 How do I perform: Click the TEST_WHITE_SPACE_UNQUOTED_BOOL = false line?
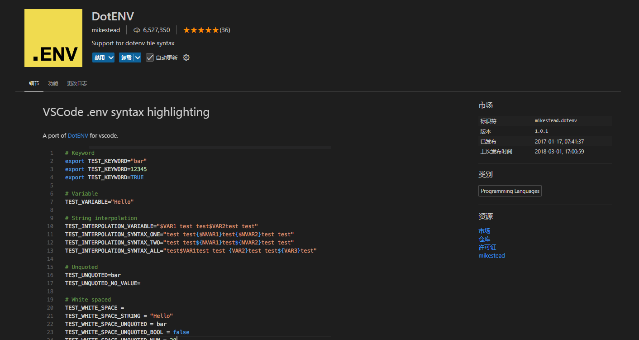(x=127, y=332)
